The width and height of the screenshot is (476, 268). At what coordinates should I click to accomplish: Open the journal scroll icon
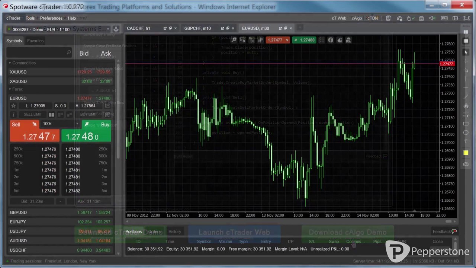[x=388, y=18]
